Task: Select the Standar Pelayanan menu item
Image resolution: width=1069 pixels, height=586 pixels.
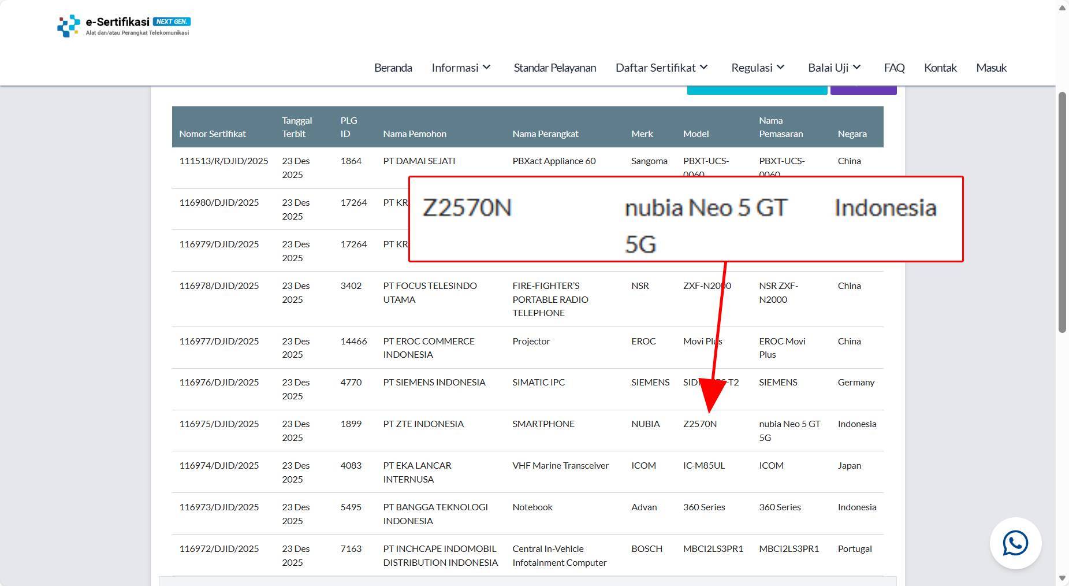Action: (554, 68)
